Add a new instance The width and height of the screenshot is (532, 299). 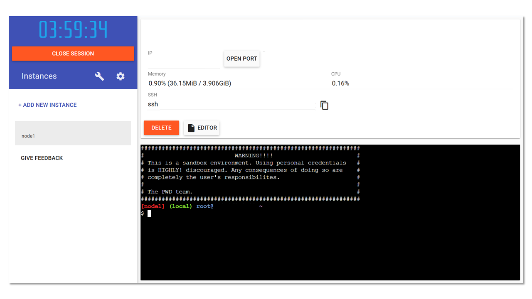(x=47, y=105)
